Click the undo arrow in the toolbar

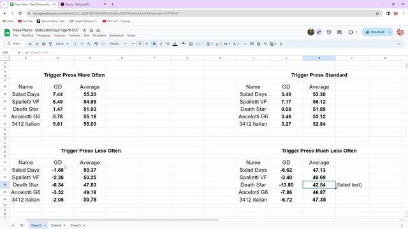point(30,44)
